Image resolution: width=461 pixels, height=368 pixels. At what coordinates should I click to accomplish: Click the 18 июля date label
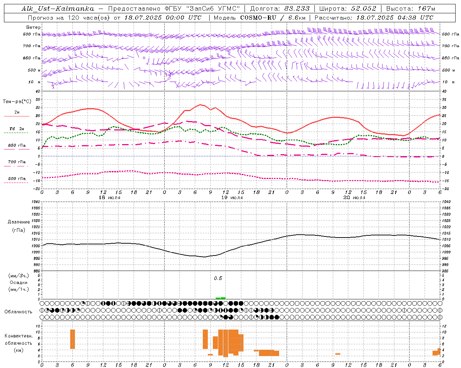pos(109,198)
